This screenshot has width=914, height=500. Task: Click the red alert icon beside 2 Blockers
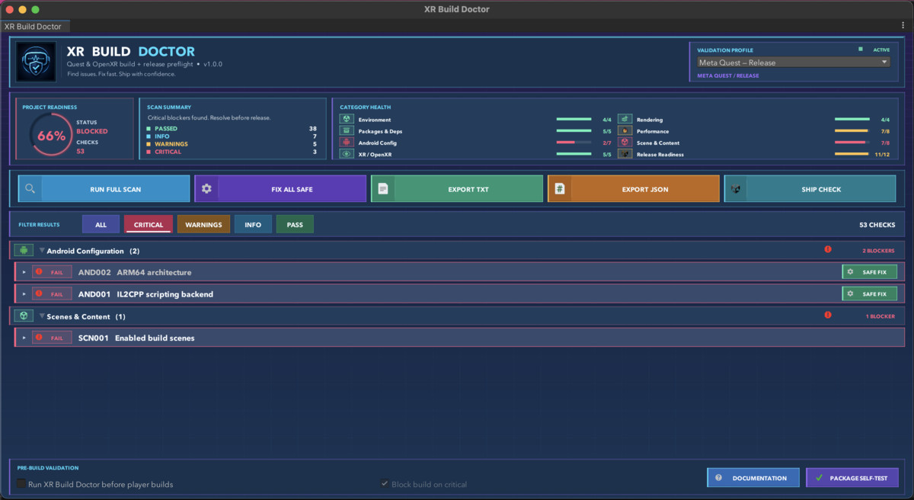point(828,249)
